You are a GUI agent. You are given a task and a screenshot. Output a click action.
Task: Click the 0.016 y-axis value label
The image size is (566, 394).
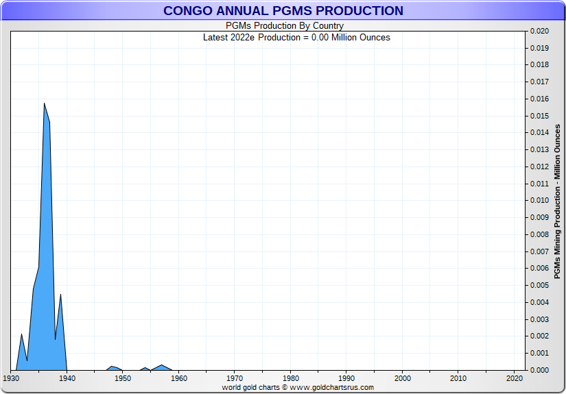pos(540,99)
